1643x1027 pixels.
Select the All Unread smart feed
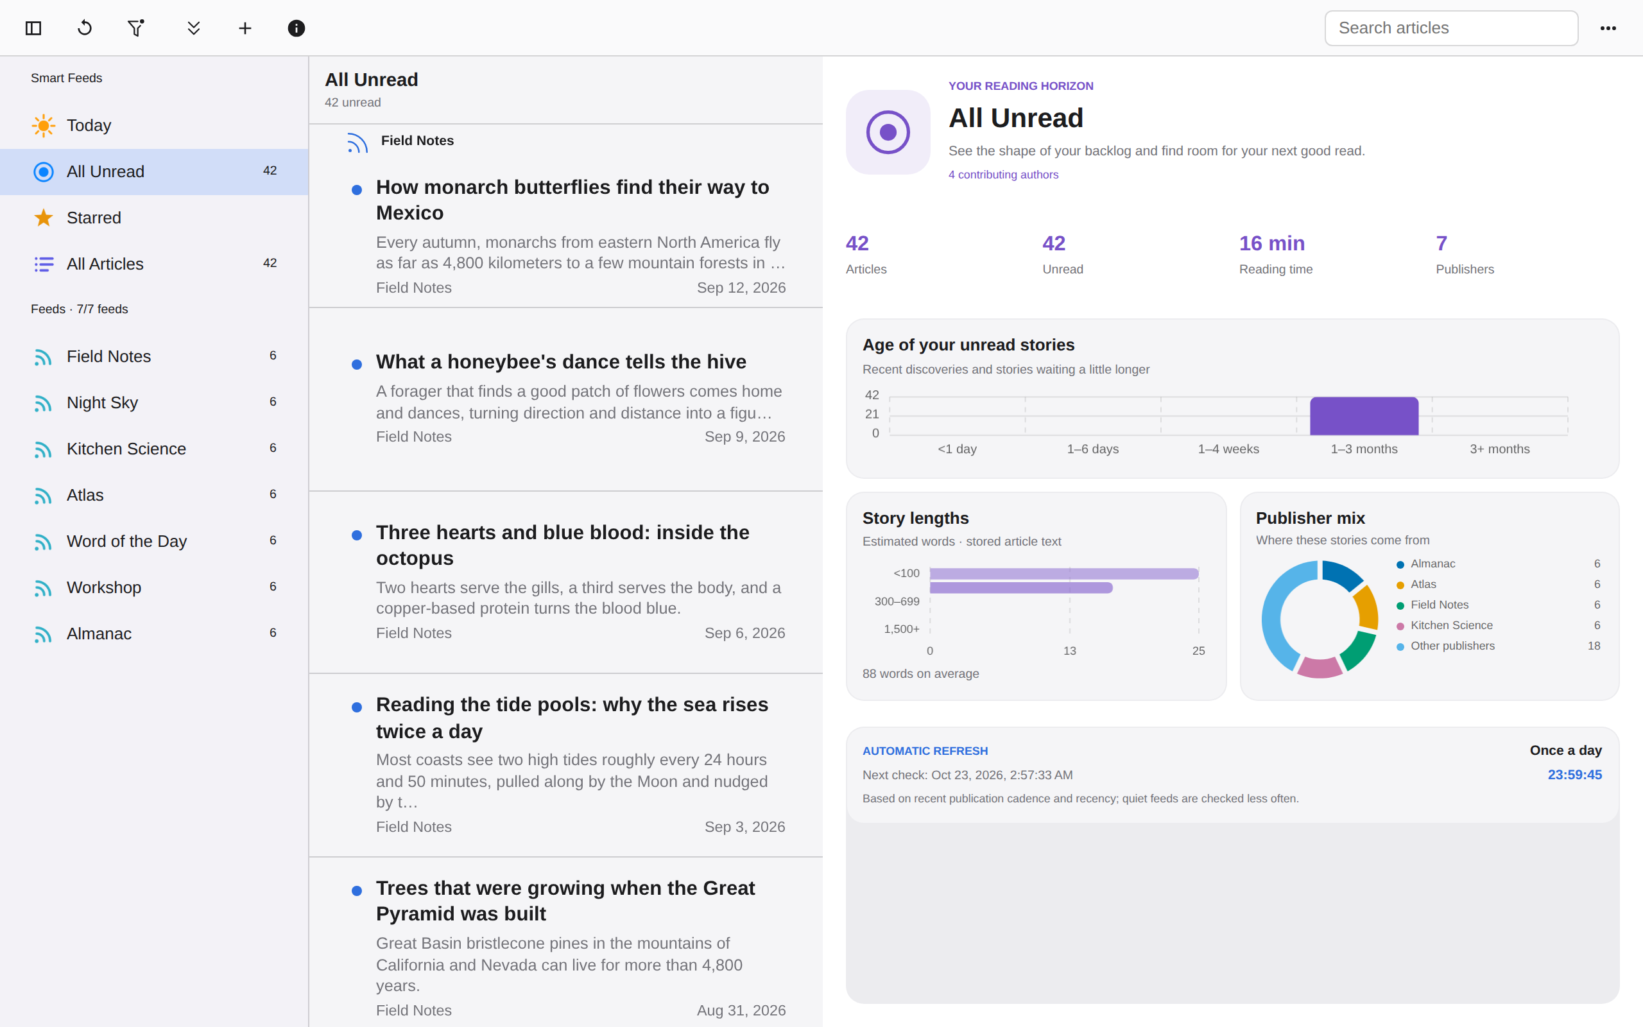tap(154, 172)
